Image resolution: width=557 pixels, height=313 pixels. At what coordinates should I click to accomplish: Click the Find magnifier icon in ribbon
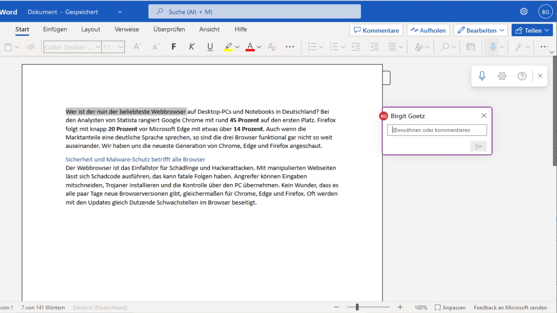tap(445, 47)
